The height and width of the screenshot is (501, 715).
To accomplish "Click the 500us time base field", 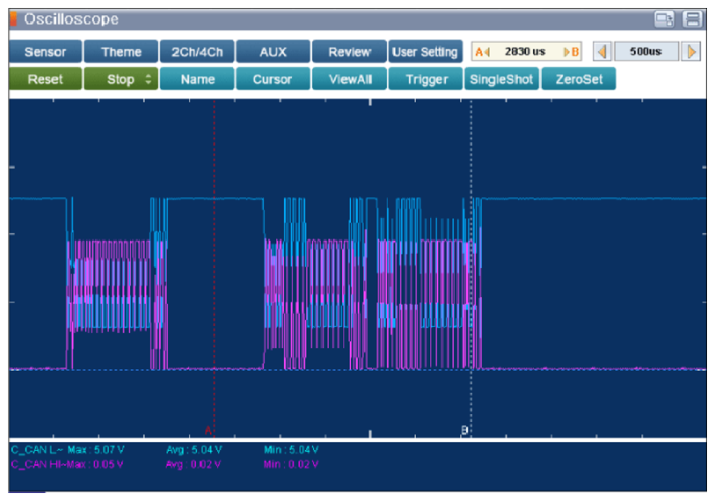I will (x=646, y=52).
